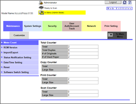Open Import/Export in the sidebar
Screen dimensions: 136x104
point(19,53)
